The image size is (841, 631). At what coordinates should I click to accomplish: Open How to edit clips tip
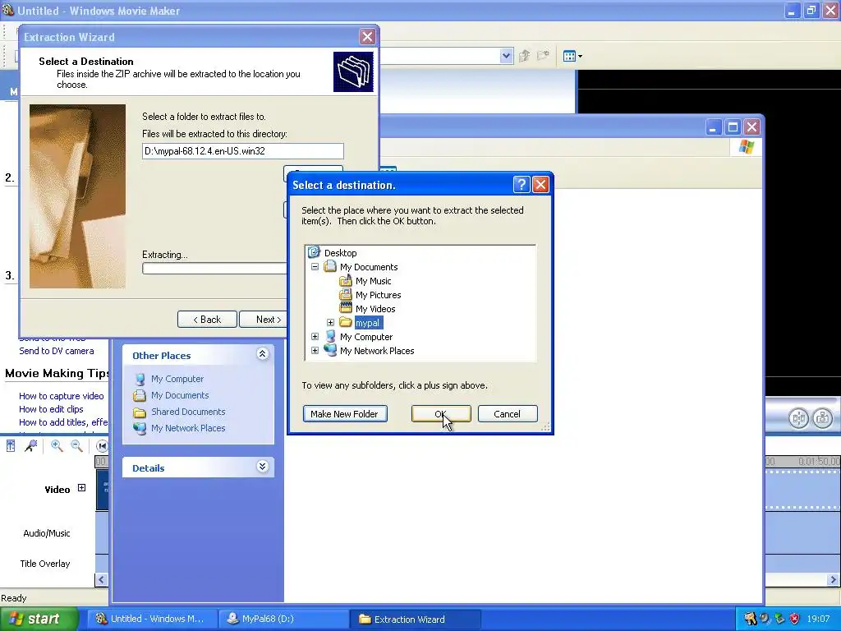tap(51, 409)
